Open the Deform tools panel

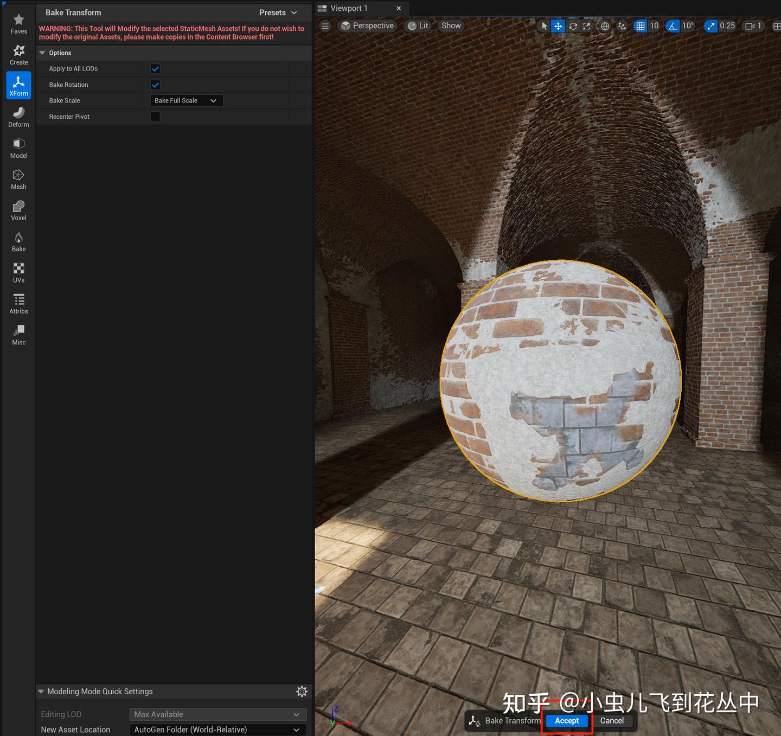pyautogui.click(x=18, y=116)
